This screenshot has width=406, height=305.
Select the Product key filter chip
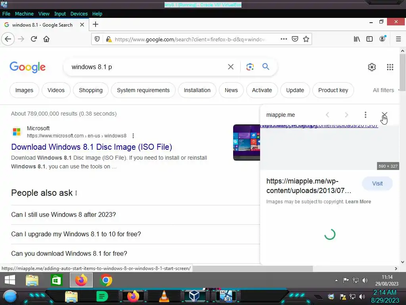point(333,90)
